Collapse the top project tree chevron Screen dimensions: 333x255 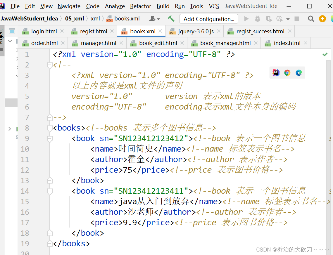pyautogui.click(x=10, y=41)
